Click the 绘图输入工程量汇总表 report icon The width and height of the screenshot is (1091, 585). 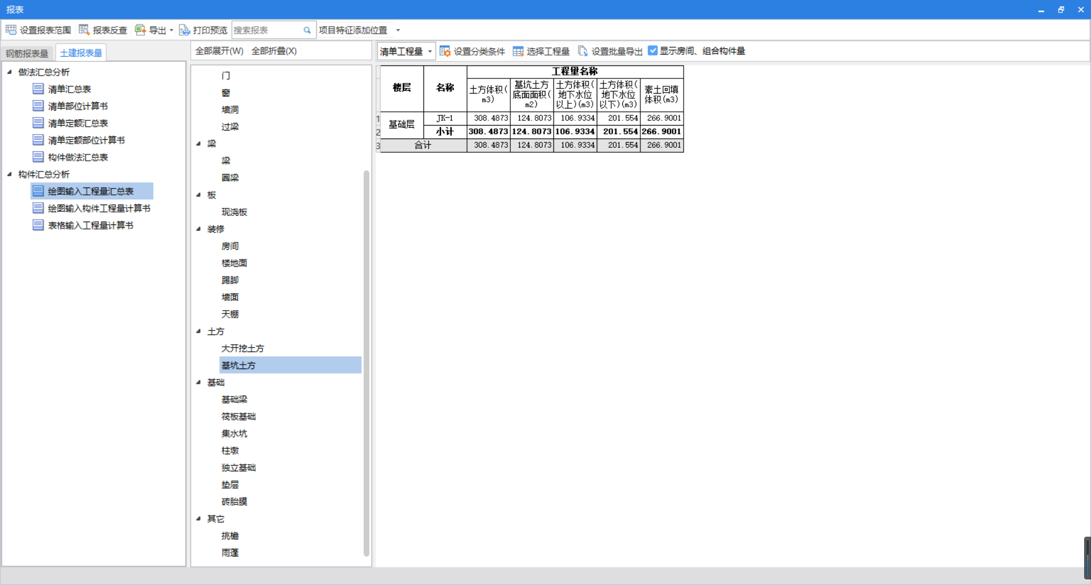coord(38,191)
